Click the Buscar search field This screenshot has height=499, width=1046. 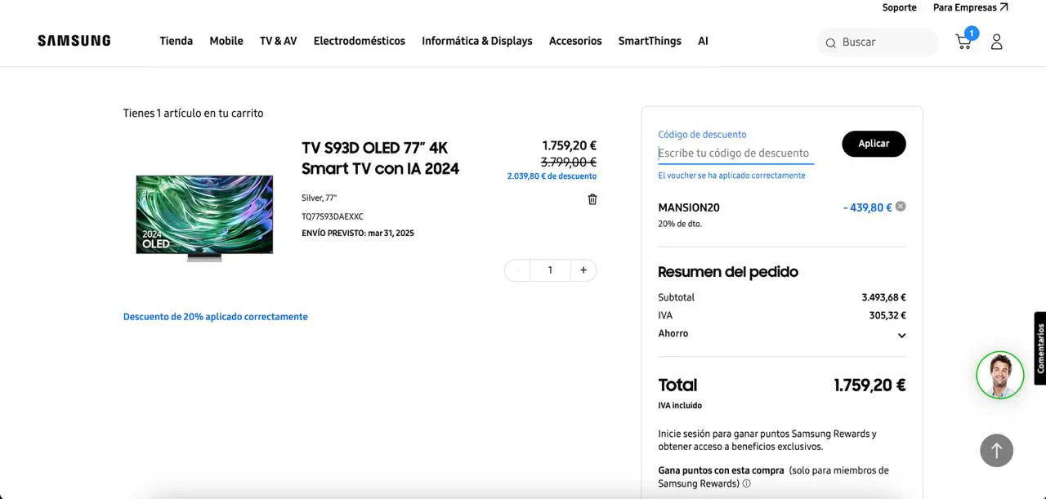(x=878, y=42)
